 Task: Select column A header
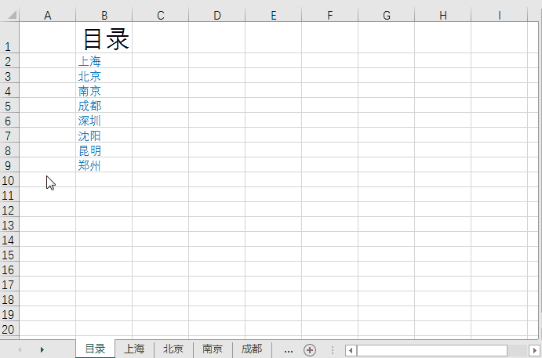(48, 15)
